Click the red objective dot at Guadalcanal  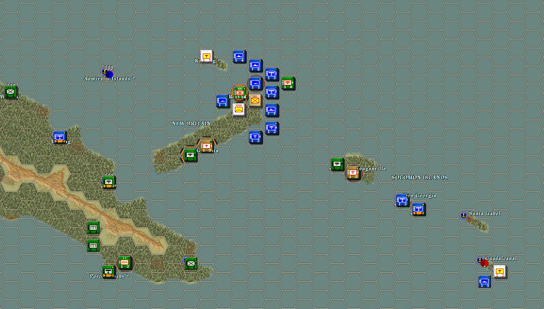point(484,262)
